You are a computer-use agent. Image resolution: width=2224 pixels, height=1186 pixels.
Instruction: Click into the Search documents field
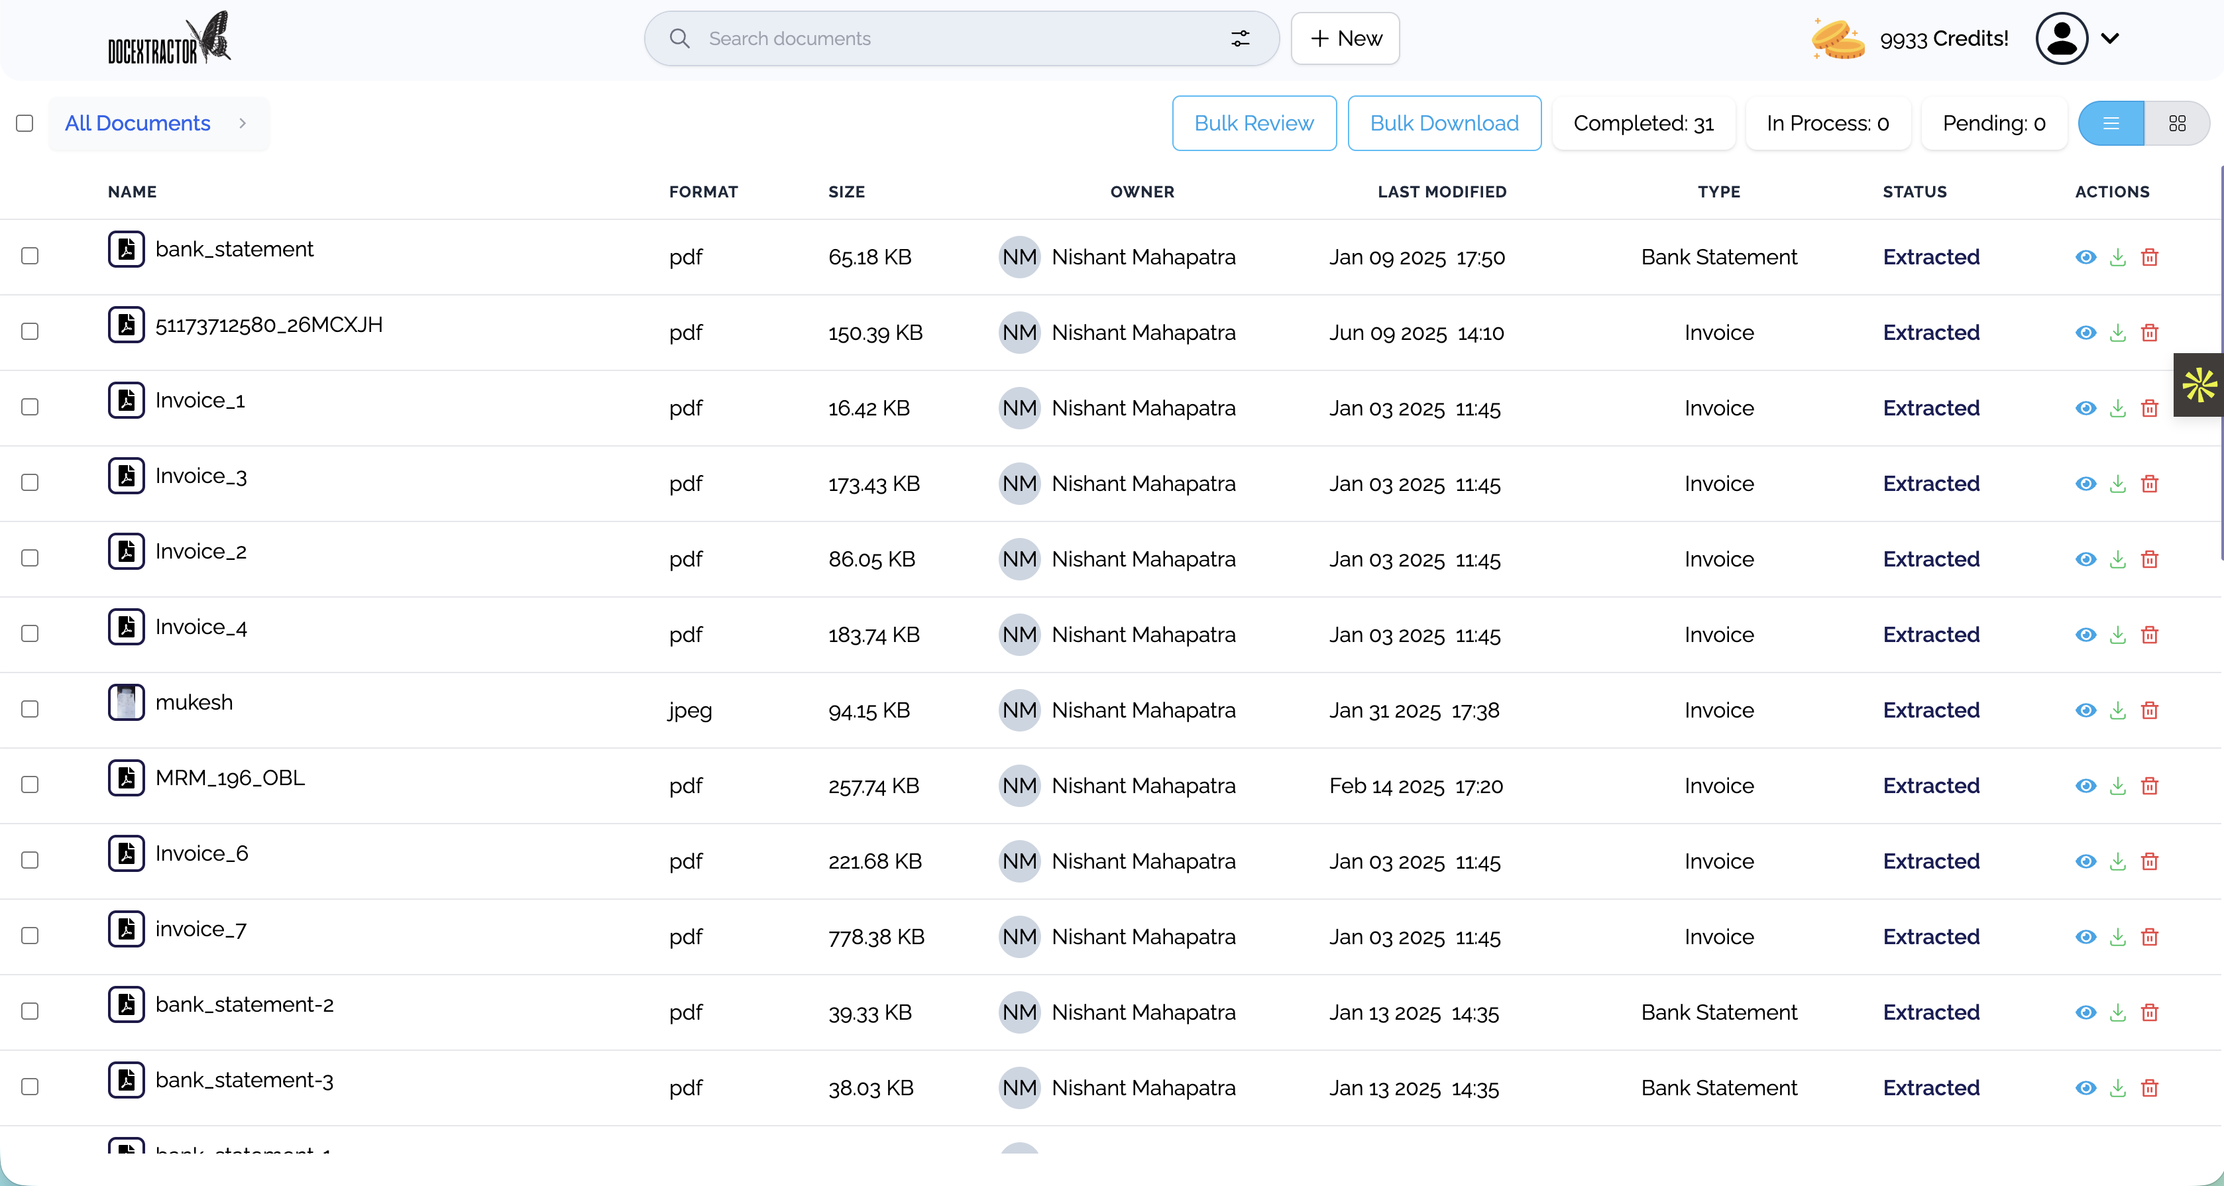point(950,39)
